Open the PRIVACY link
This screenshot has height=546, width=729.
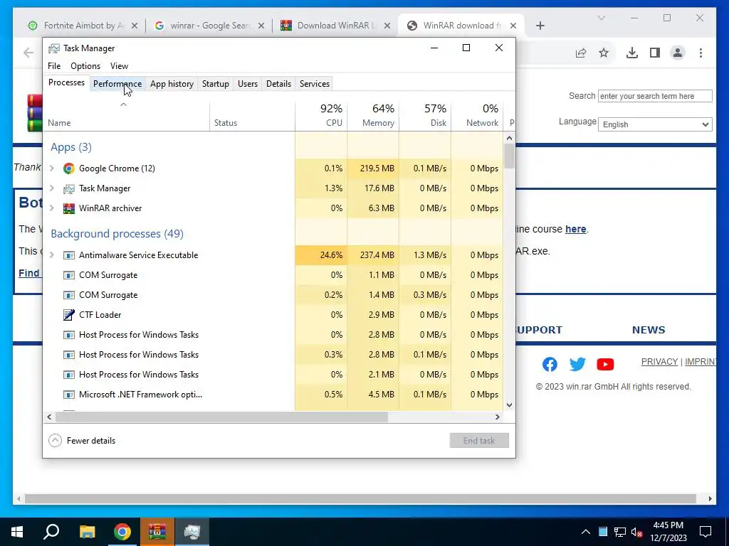click(x=659, y=362)
